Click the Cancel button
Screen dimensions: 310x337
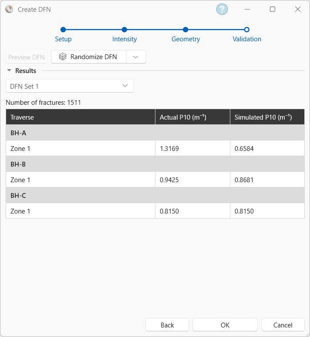[x=283, y=325]
